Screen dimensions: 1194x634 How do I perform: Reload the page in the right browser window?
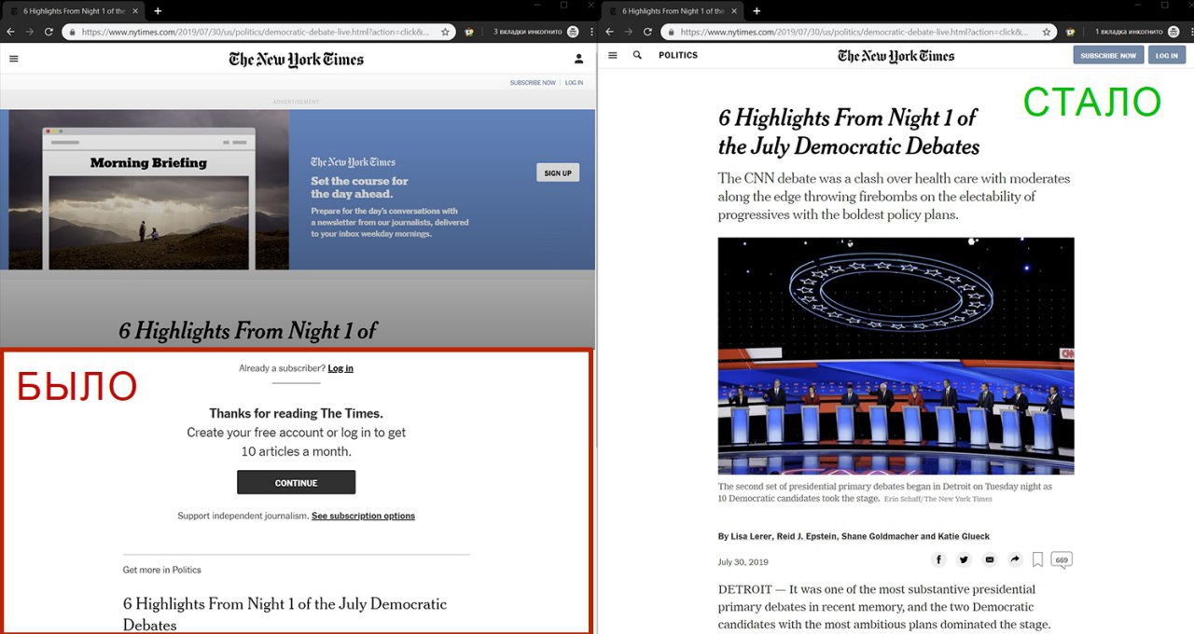coord(647,32)
